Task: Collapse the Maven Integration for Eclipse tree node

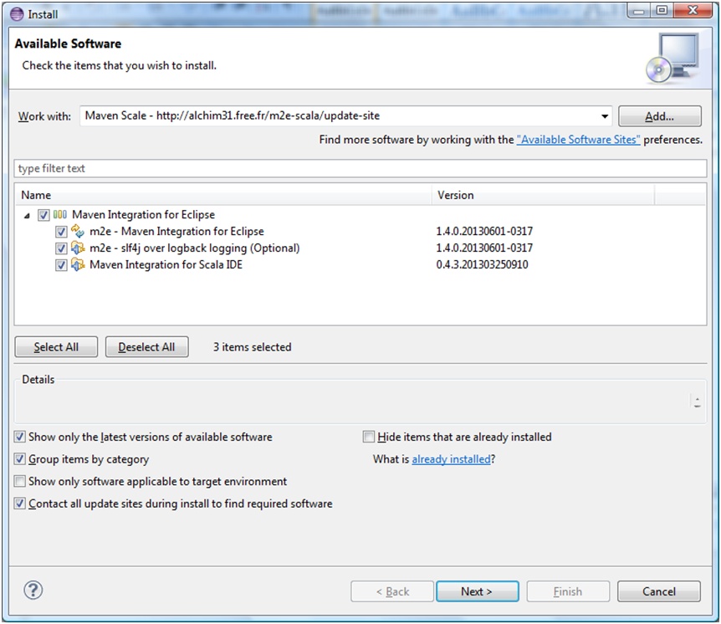Action: 27,215
